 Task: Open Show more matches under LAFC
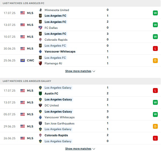(78, 71)
